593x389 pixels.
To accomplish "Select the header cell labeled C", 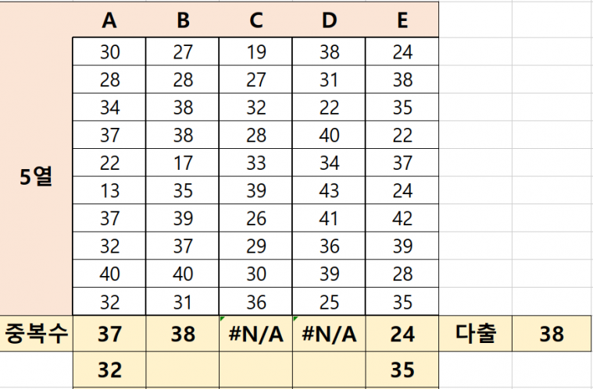I will (255, 21).
